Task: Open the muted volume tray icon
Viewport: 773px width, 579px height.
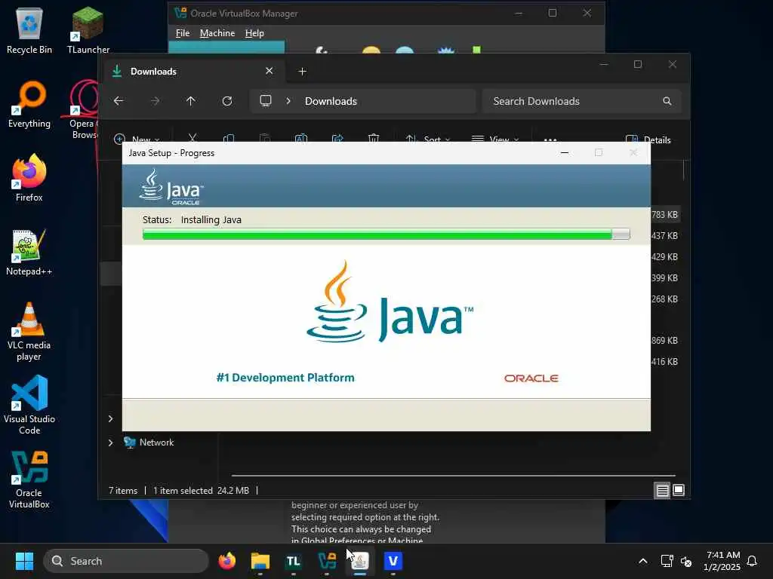Action: point(686,561)
